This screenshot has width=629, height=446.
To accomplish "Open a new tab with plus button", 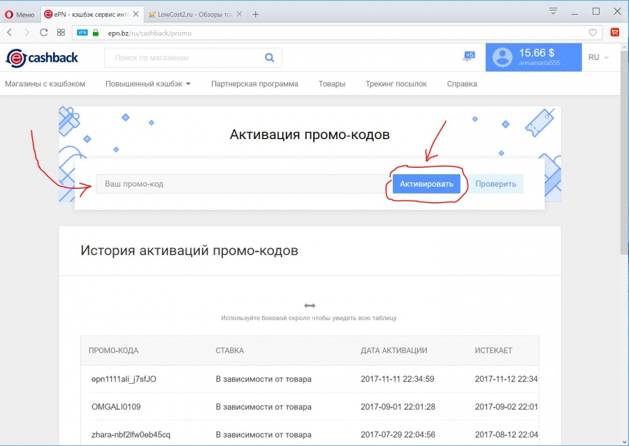I will pyautogui.click(x=256, y=14).
